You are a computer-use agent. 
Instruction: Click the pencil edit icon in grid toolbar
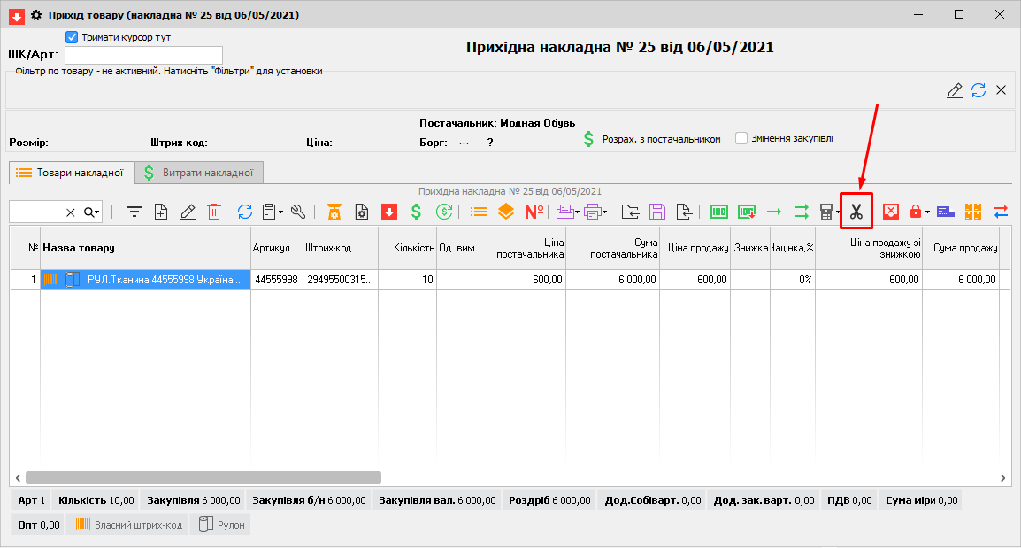point(188,212)
